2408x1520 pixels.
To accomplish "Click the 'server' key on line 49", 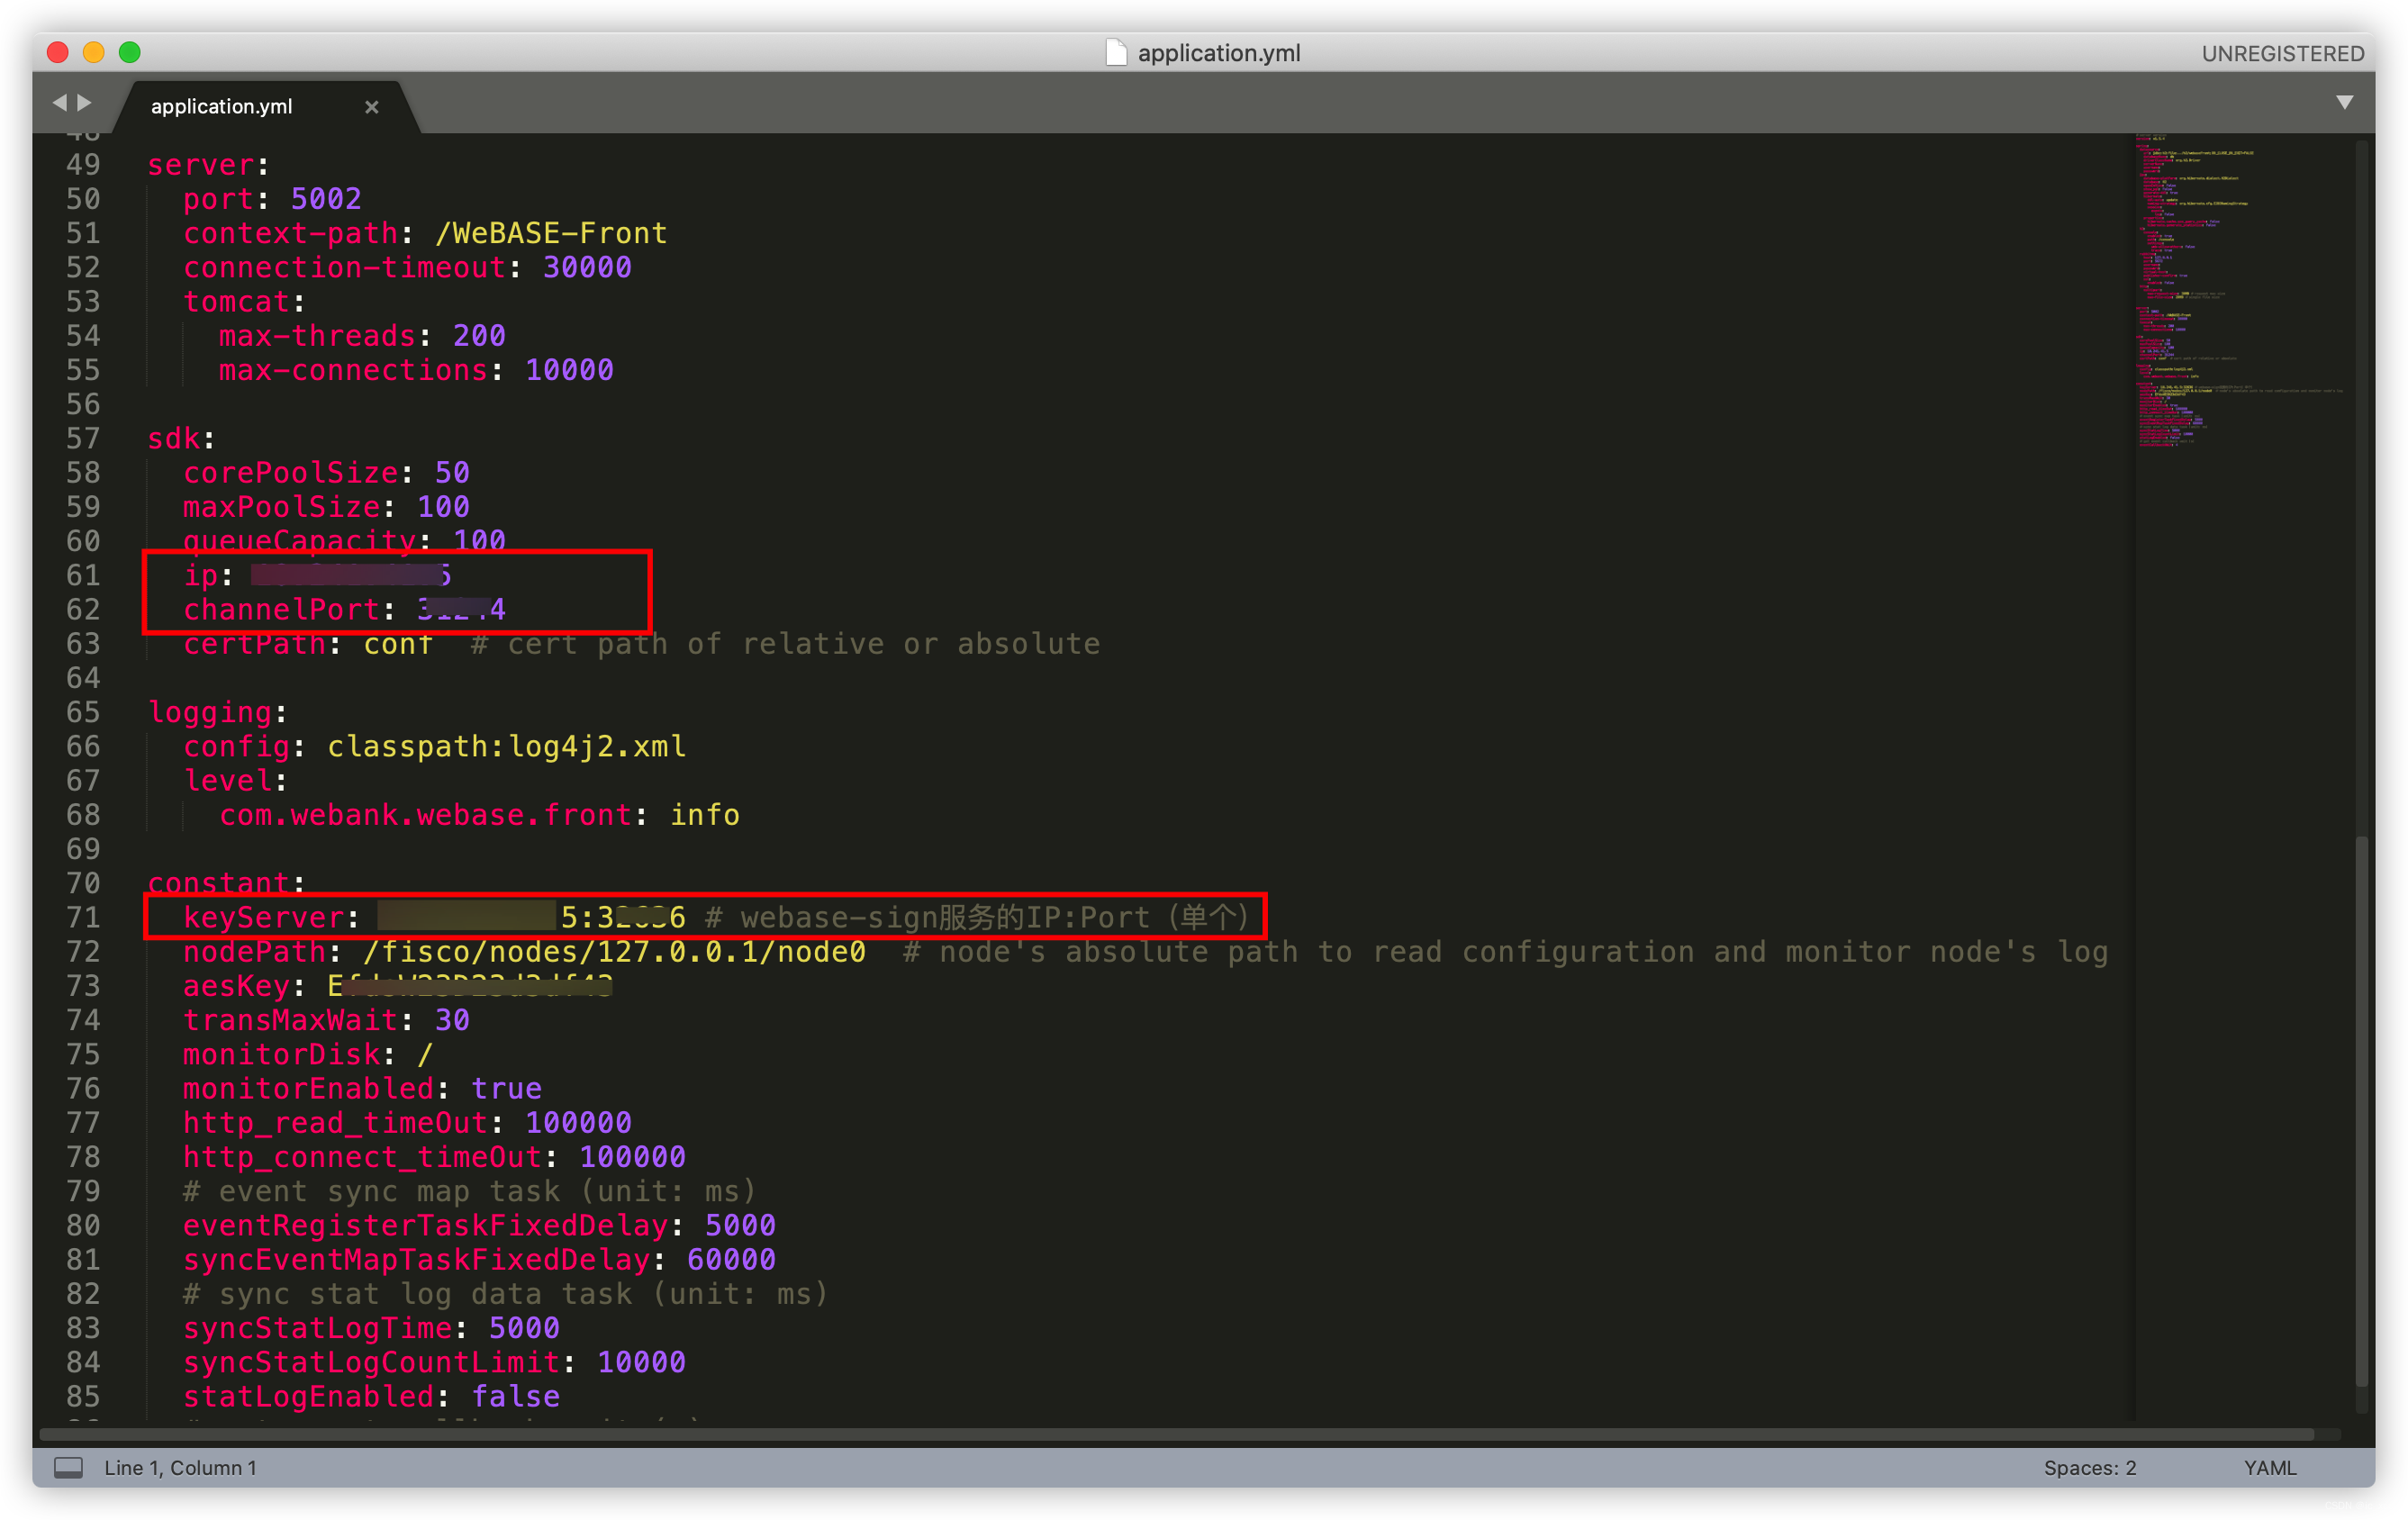I will (201, 165).
